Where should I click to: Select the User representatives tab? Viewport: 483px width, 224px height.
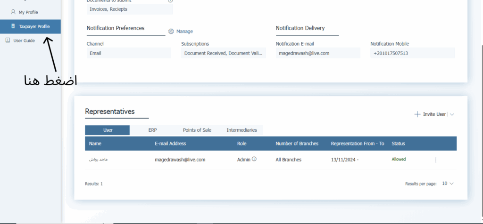point(108,130)
